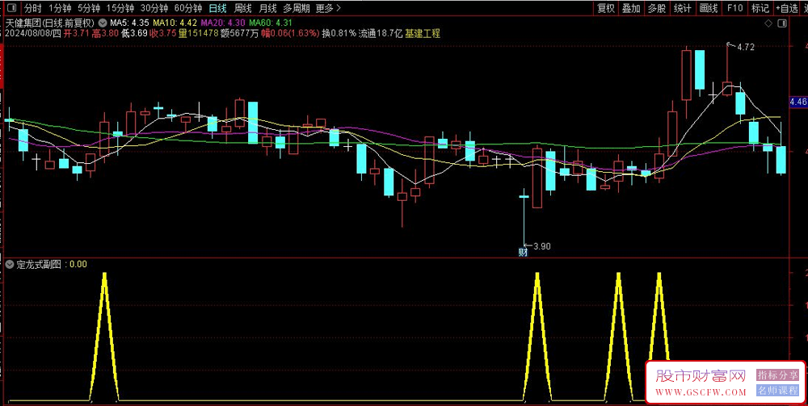Click the 4.46 price tag on axis

pos(798,103)
